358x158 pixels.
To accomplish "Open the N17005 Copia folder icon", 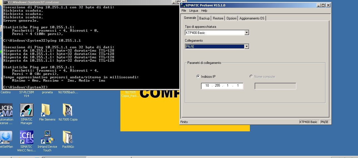I will pos(68,110).
